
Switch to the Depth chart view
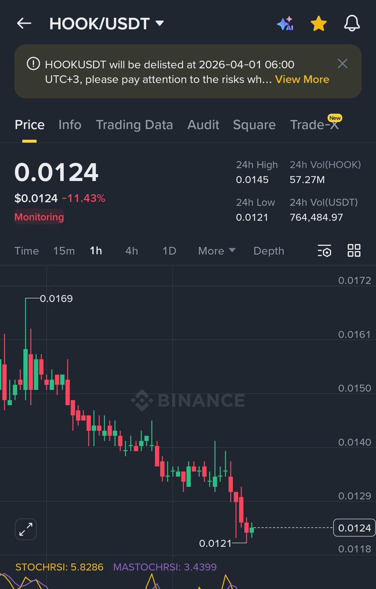click(x=269, y=251)
